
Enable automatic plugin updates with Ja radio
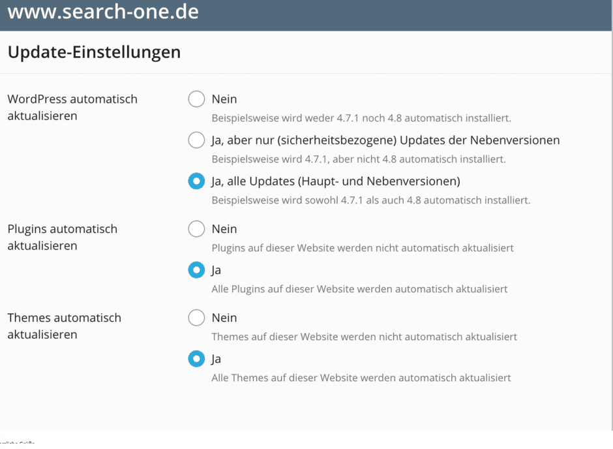tap(196, 270)
